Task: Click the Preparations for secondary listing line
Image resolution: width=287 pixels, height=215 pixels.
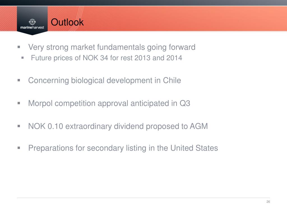Action: pyautogui.click(x=123, y=148)
